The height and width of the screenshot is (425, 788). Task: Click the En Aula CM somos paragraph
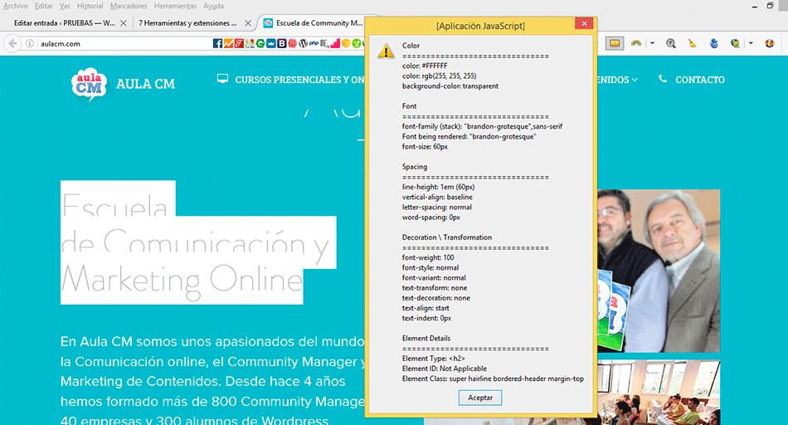tap(213, 379)
